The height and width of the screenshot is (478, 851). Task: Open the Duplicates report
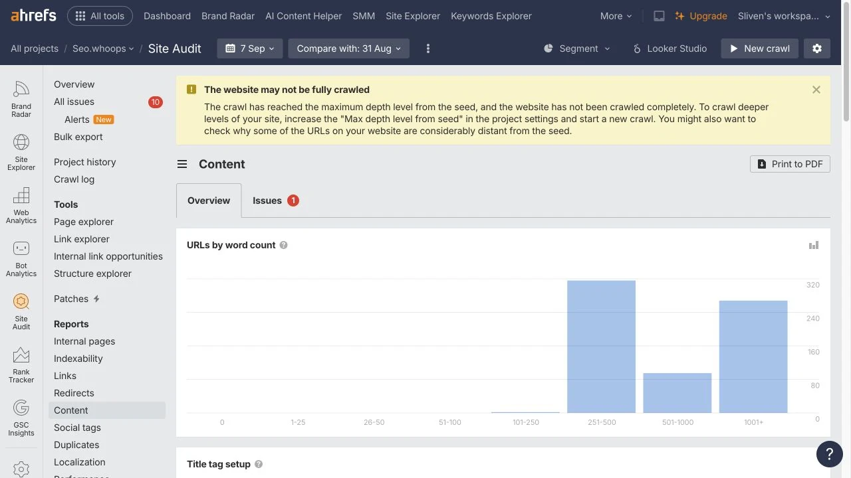76,445
